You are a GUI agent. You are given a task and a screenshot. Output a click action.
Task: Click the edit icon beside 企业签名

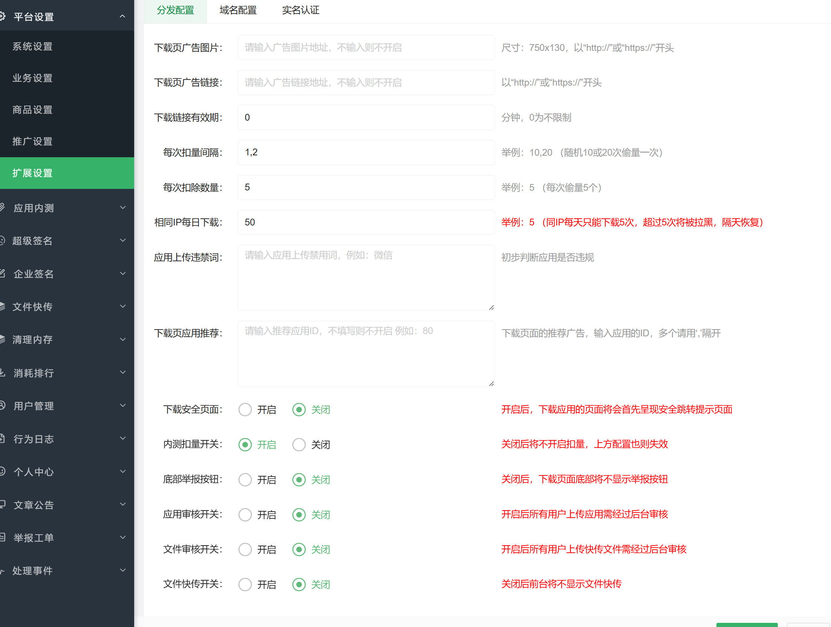pos(2,273)
